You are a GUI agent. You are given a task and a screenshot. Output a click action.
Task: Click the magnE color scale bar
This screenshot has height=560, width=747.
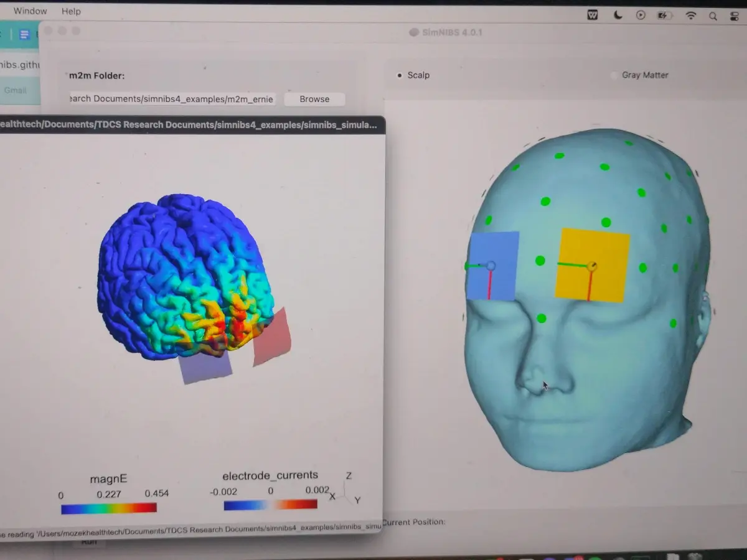(109, 508)
